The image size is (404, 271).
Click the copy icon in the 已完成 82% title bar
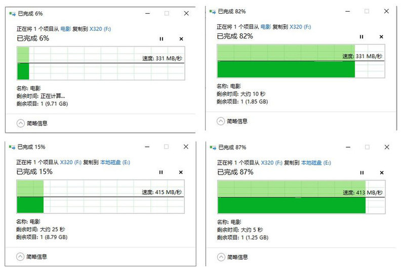point(213,11)
